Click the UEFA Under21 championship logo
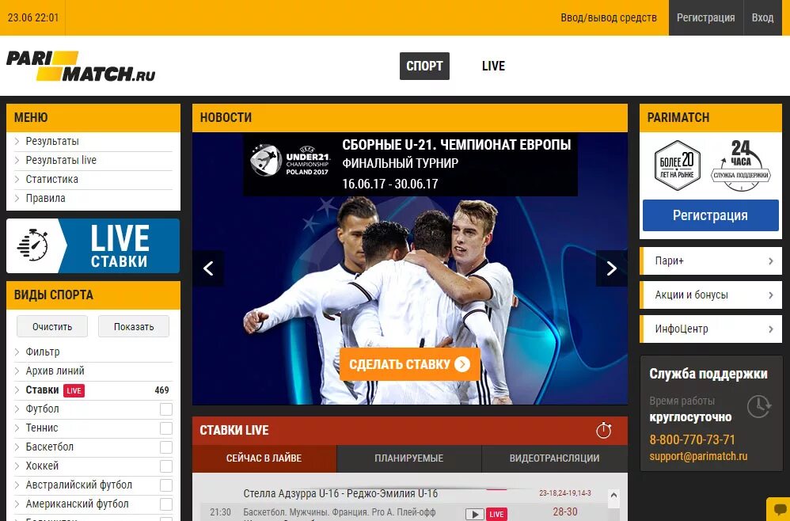Image resolution: width=790 pixels, height=521 pixels. (x=291, y=161)
